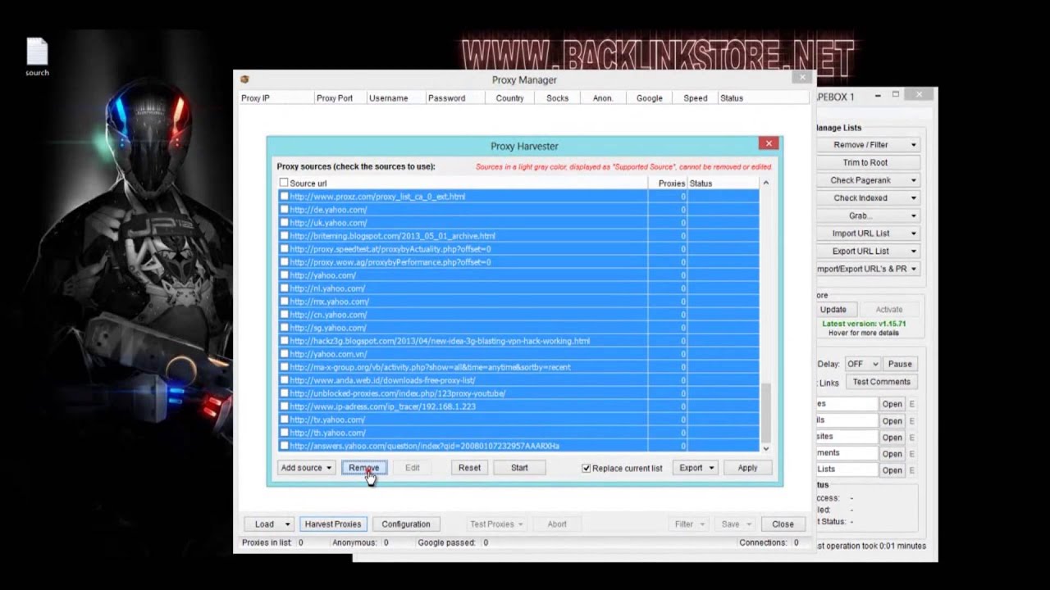Start harvesting with the Start button
Screen dimensions: 1050x590
click(x=519, y=468)
